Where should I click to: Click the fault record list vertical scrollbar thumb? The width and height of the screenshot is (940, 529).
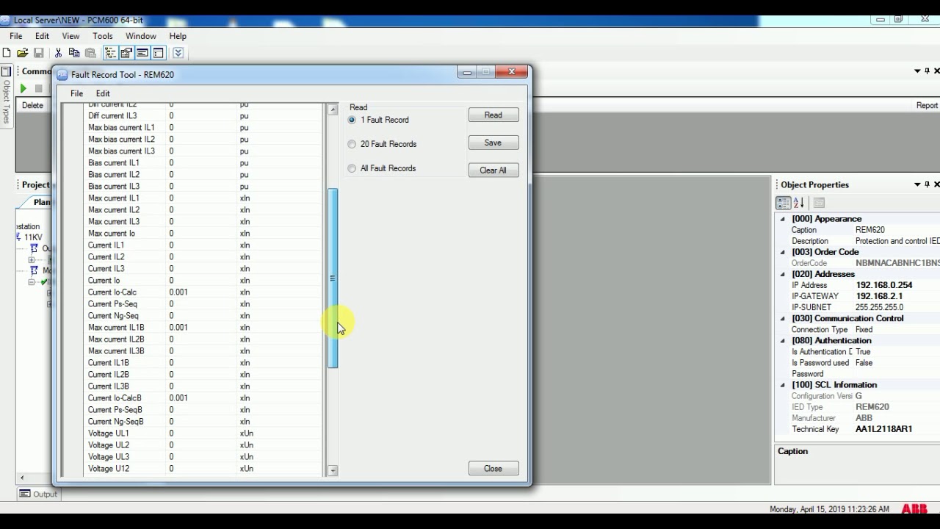coord(333,278)
